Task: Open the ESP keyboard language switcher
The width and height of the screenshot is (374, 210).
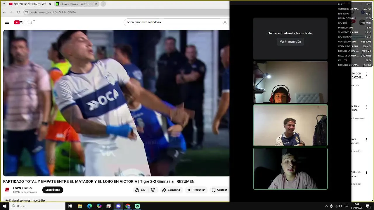Action: coord(347,206)
